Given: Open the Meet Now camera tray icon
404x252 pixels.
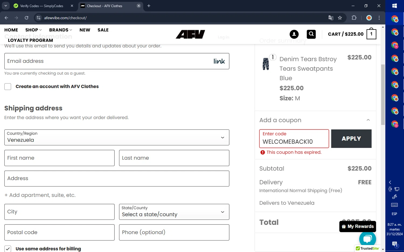Looking at the screenshot, I should tap(390, 189).
